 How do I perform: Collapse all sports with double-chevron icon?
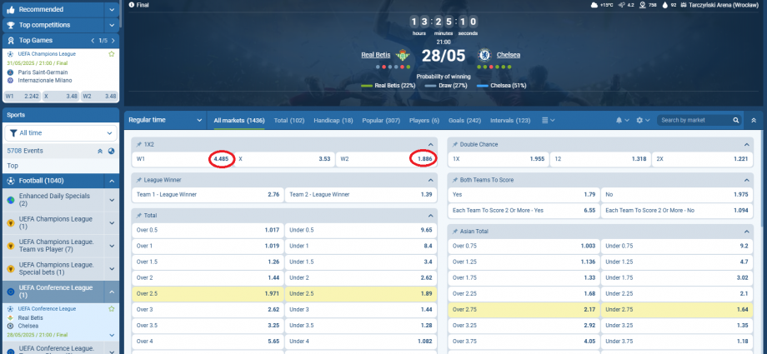pyautogui.click(x=100, y=151)
